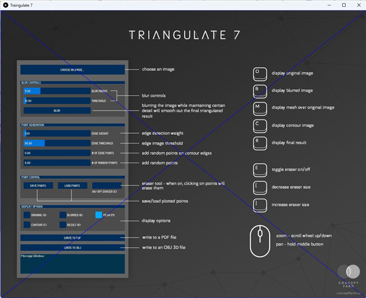366x298 pixels.
Task: Maximize the Traingulate 7 window
Action: [344, 5]
